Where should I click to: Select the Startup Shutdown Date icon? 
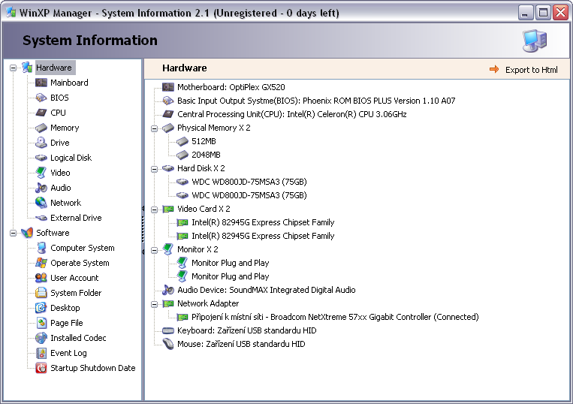(x=41, y=368)
